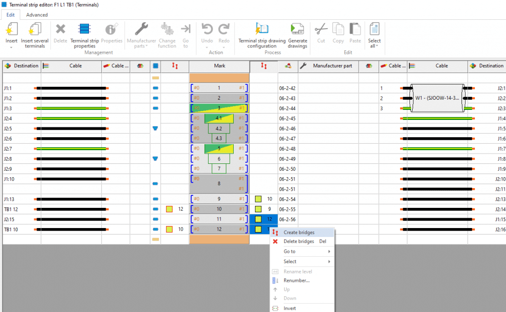Click the Redo icon
The height and width of the screenshot is (312, 506).
pos(224,30)
